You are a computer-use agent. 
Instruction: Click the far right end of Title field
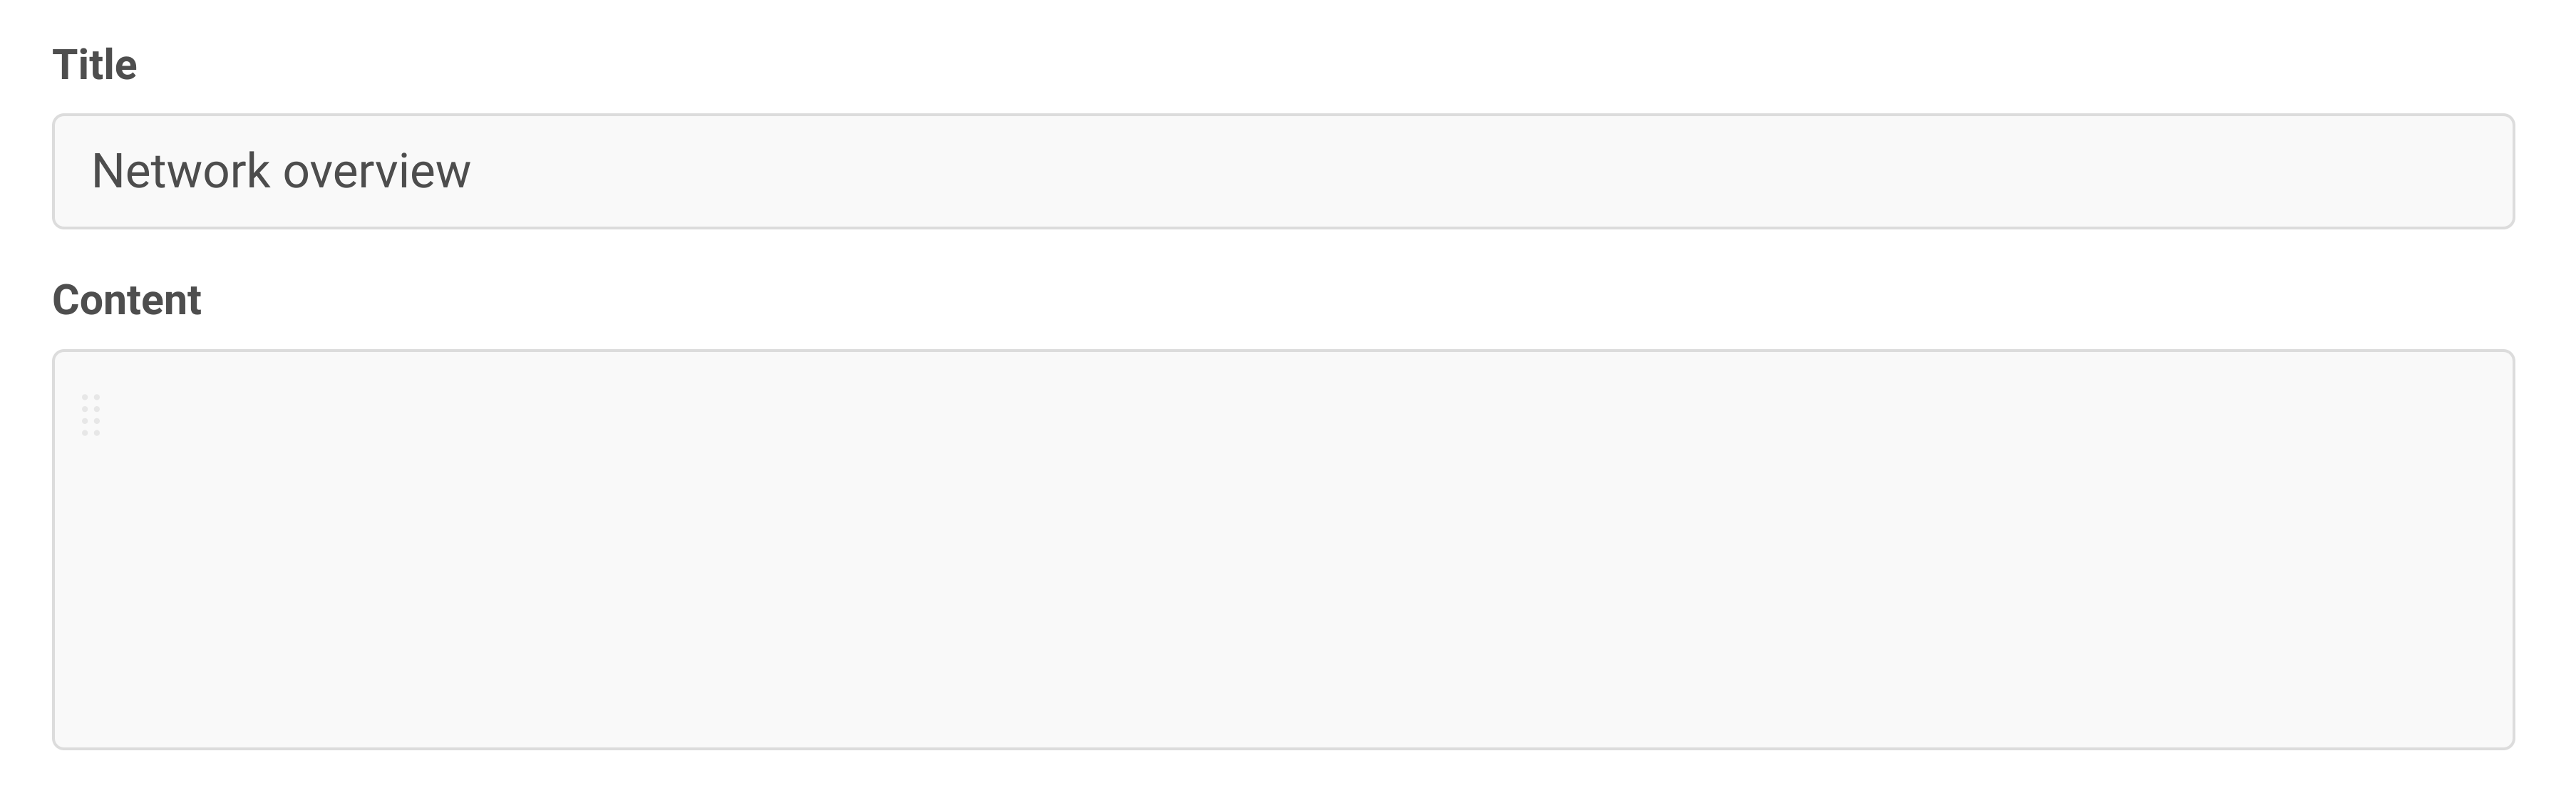coord(2480,171)
